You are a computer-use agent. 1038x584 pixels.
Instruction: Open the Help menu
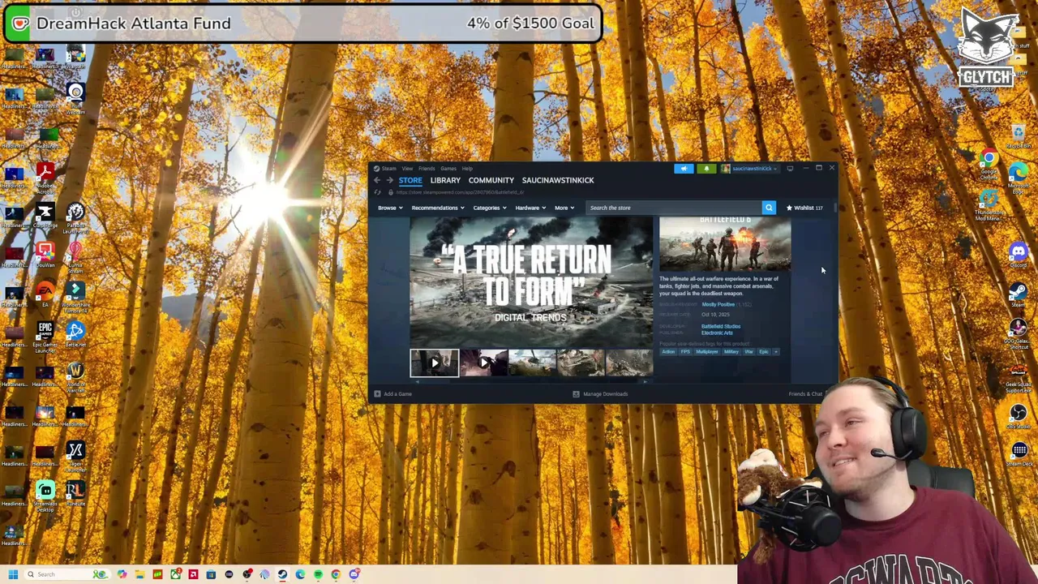coord(467,169)
